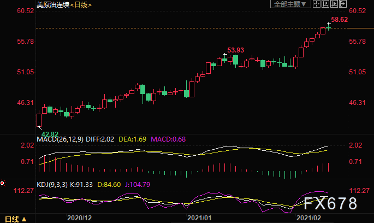Image resolution: width=374 pixels, height=223 pixels.
Task: Click the chart play-forward axis icon
Action: (334, 4)
